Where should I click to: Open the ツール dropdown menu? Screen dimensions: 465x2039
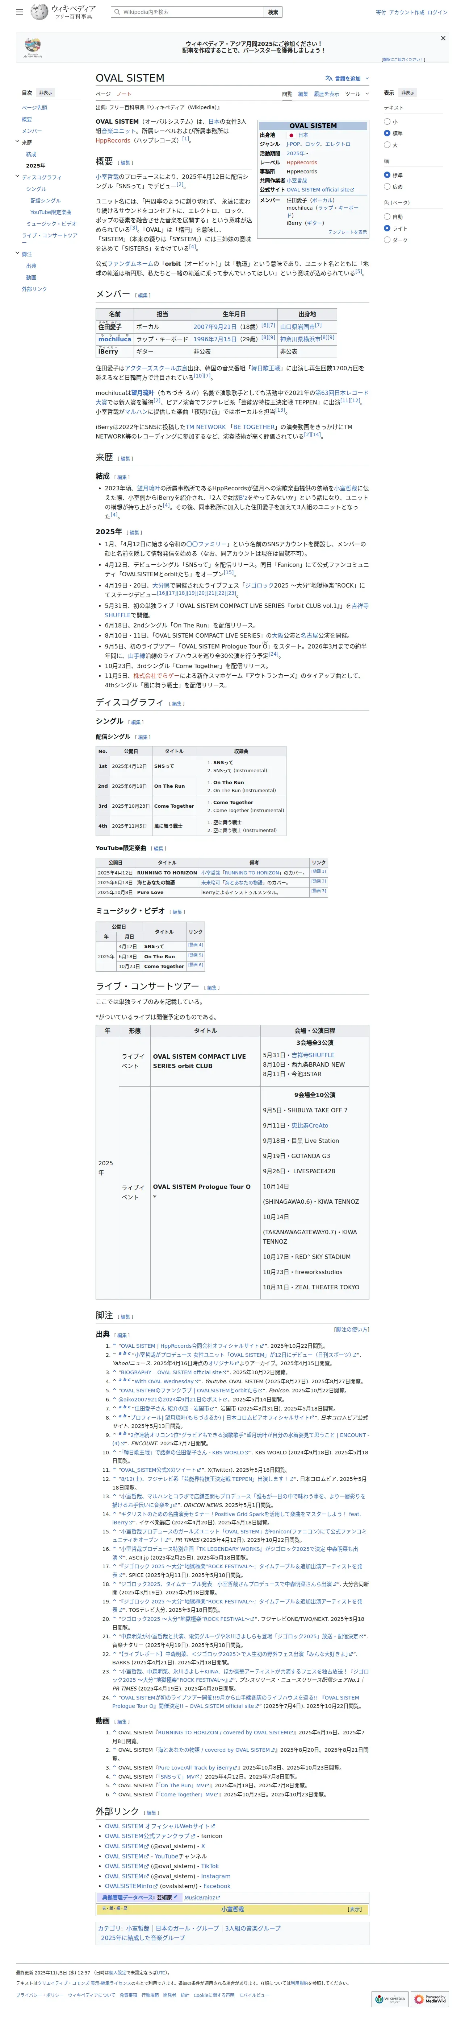[x=357, y=94]
